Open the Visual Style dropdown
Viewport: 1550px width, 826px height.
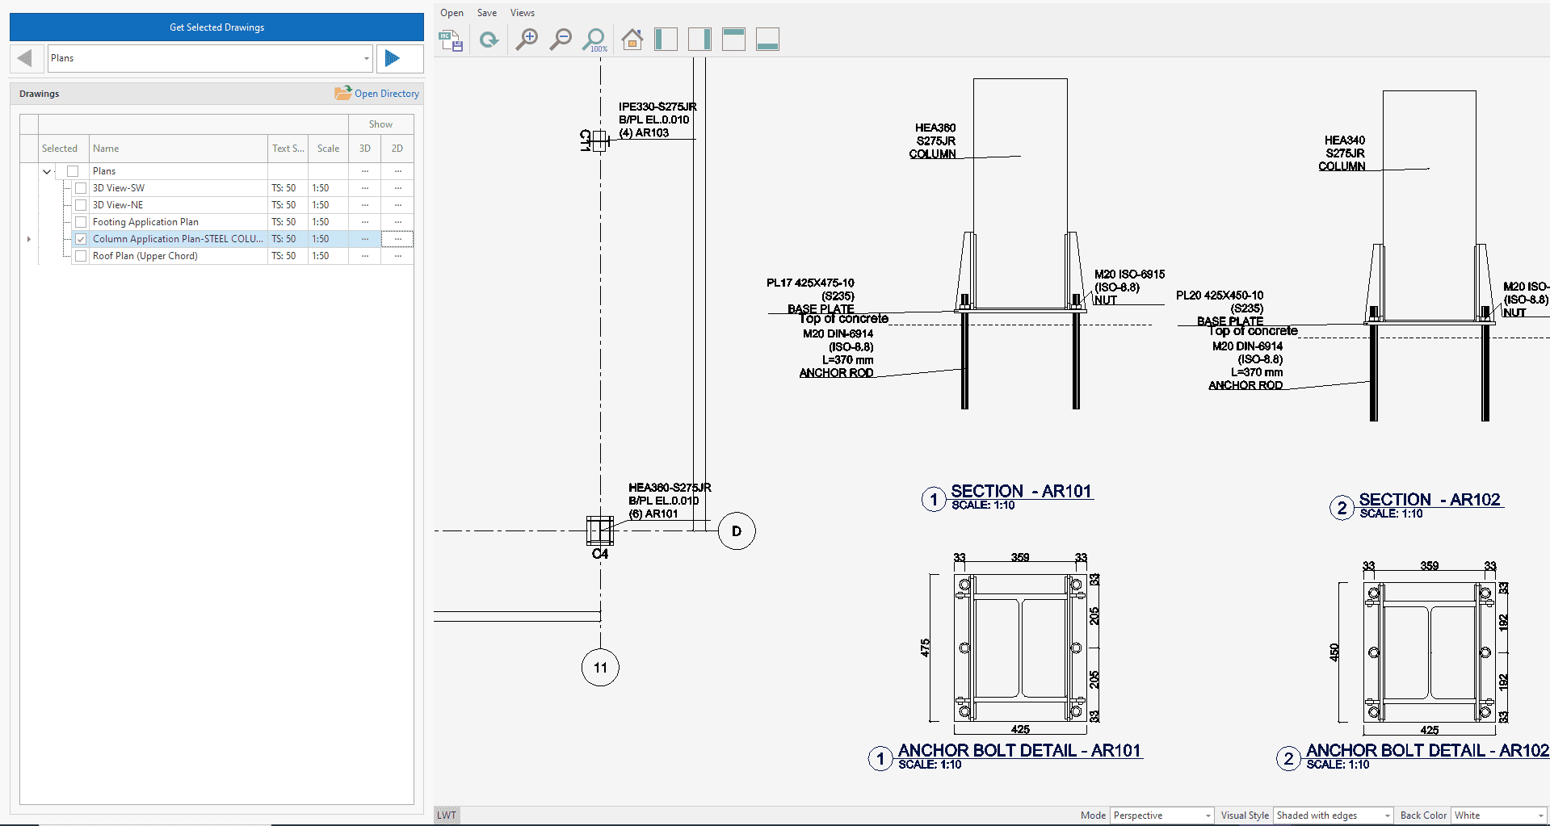pyautogui.click(x=1387, y=816)
